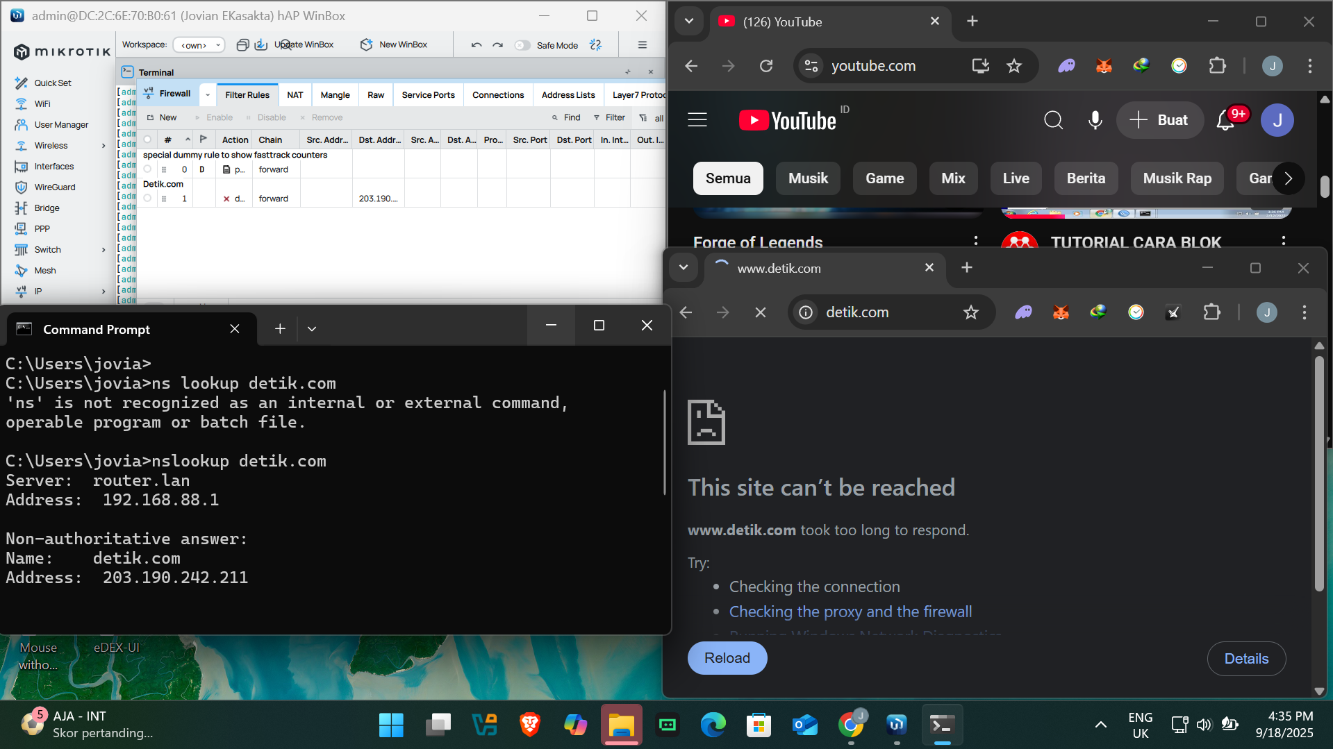Screen dimensions: 1333x749
Task: Open YouTube notifications bell
Action: (1225, 120)
